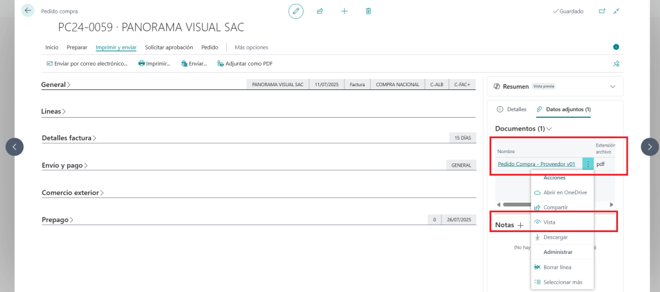660x292 pixels.
Task: Open page in new window icon
Action: click(602, 11)
